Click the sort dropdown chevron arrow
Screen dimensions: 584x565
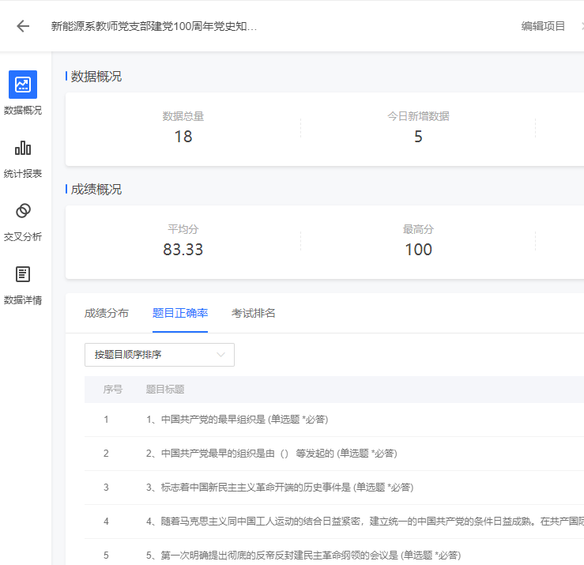click(221, 355)
